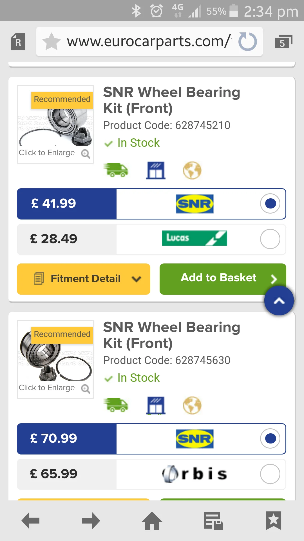This screenshot has width=304, height=541.
Task: Tap delivery van icon on first product
Action: click(x=116, y=170)
